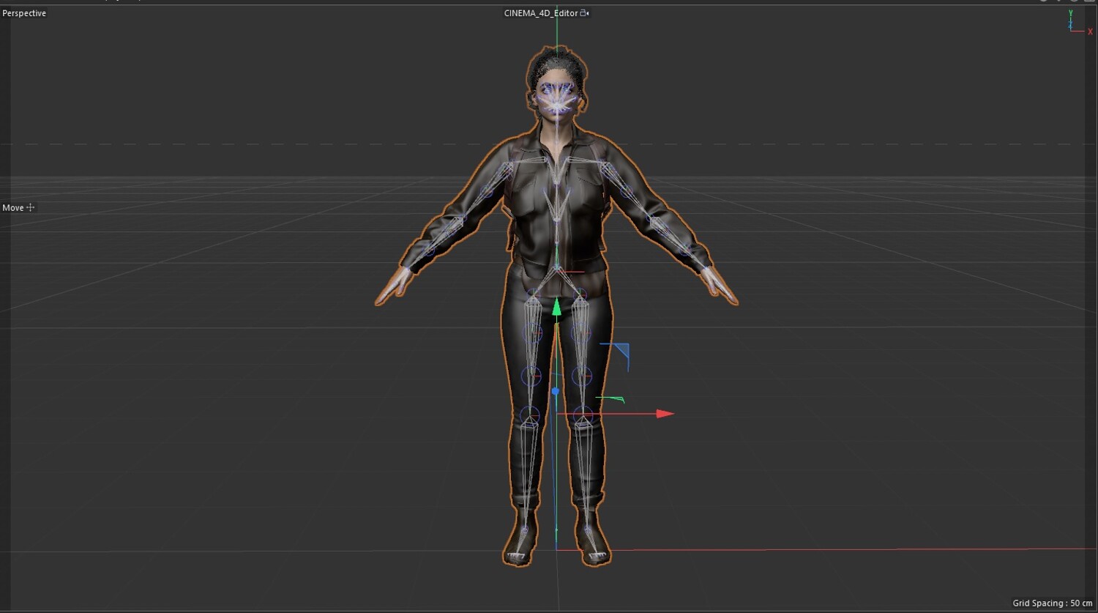Select the blue Z-axis dot handle
The height and width of the screenshot is (613, 1098).
[556, 392]
